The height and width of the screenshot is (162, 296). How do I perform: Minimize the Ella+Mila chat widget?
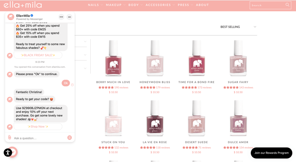tap(69, 17)
